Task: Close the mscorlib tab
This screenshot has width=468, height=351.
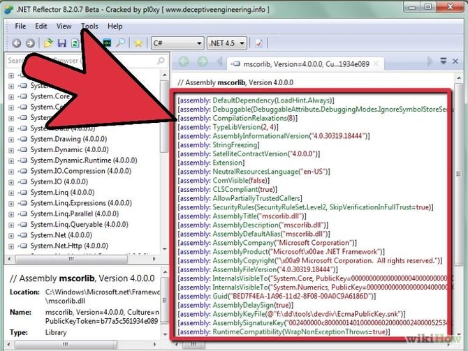Action: pos(376,64)
